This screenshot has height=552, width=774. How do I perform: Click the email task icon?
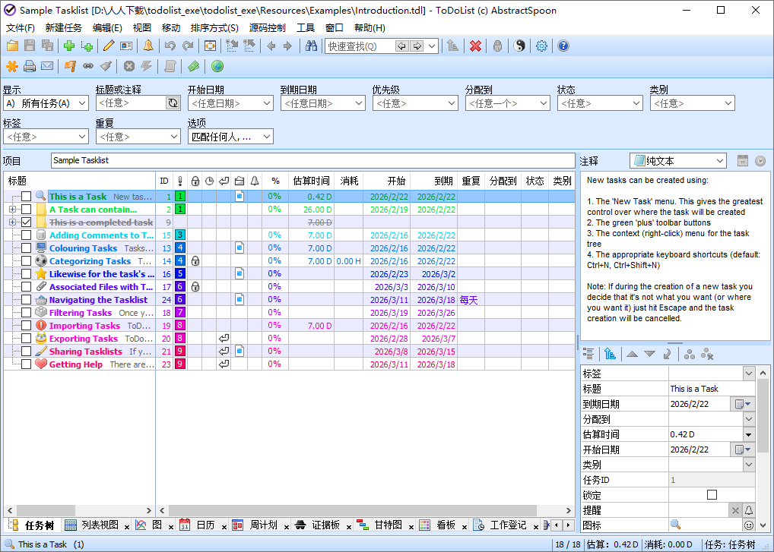click(x=46, y=65)
